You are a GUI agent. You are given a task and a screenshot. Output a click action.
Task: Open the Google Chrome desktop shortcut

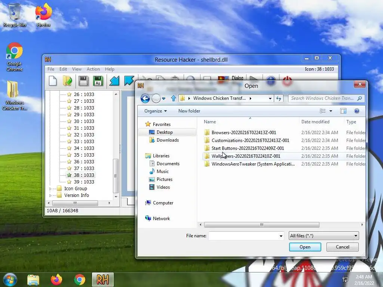tap(15, 57)
